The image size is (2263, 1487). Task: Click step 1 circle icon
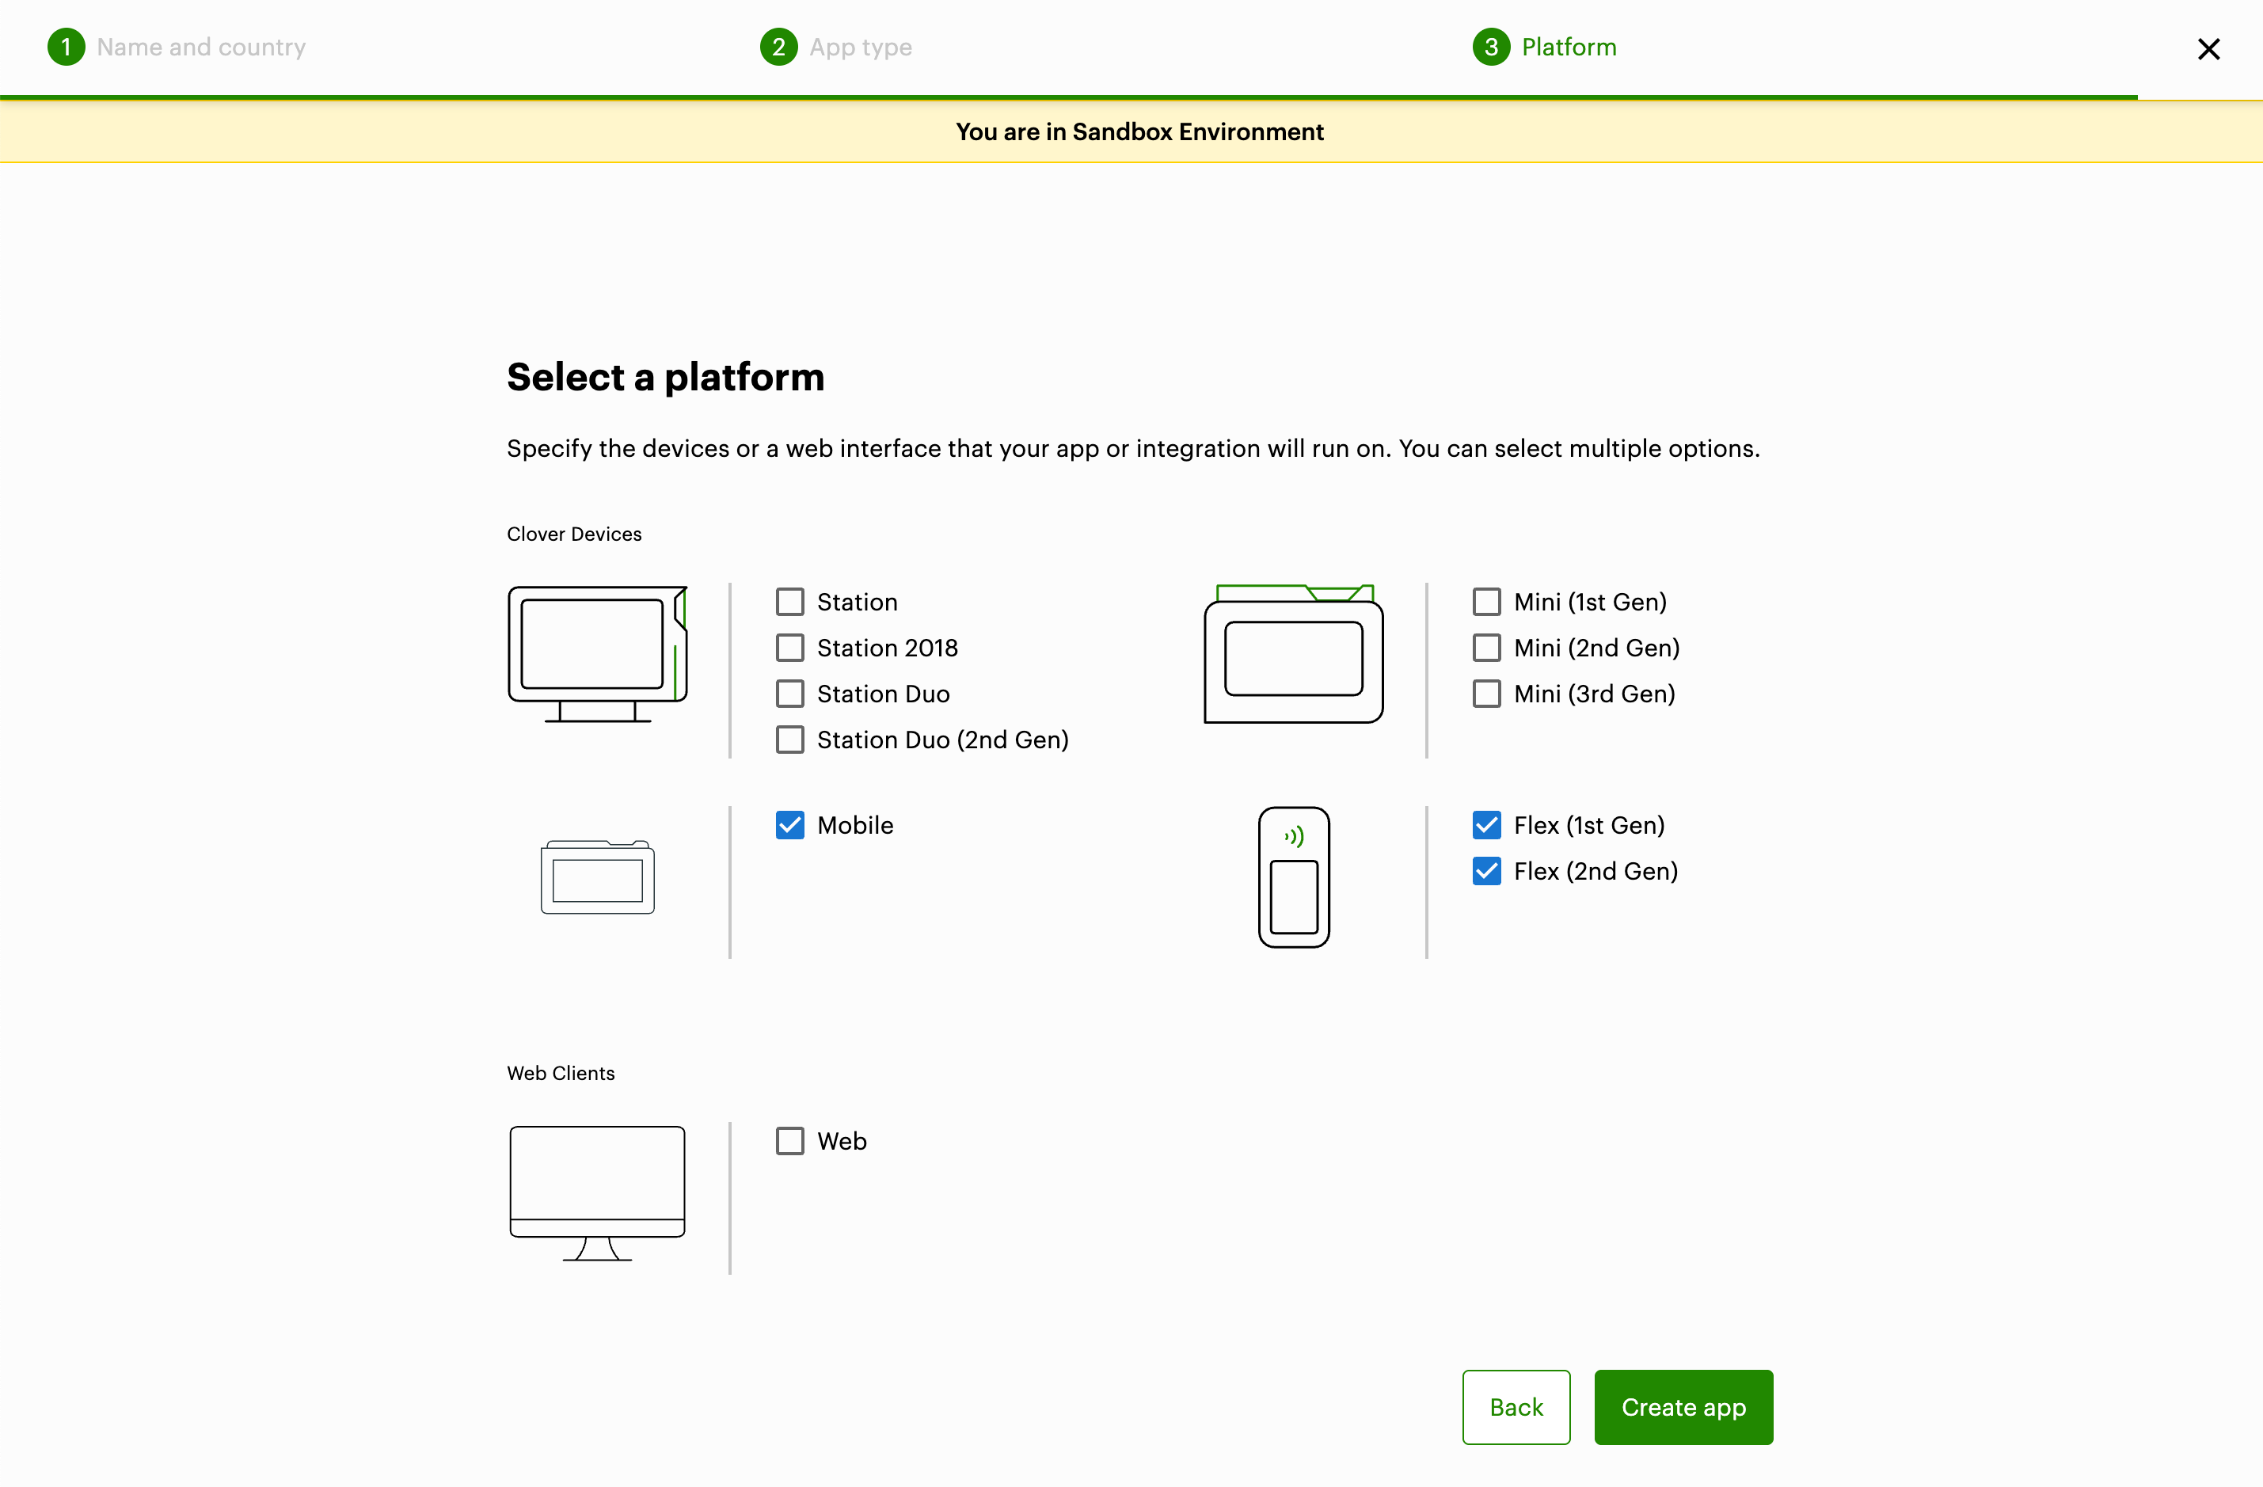66,47
